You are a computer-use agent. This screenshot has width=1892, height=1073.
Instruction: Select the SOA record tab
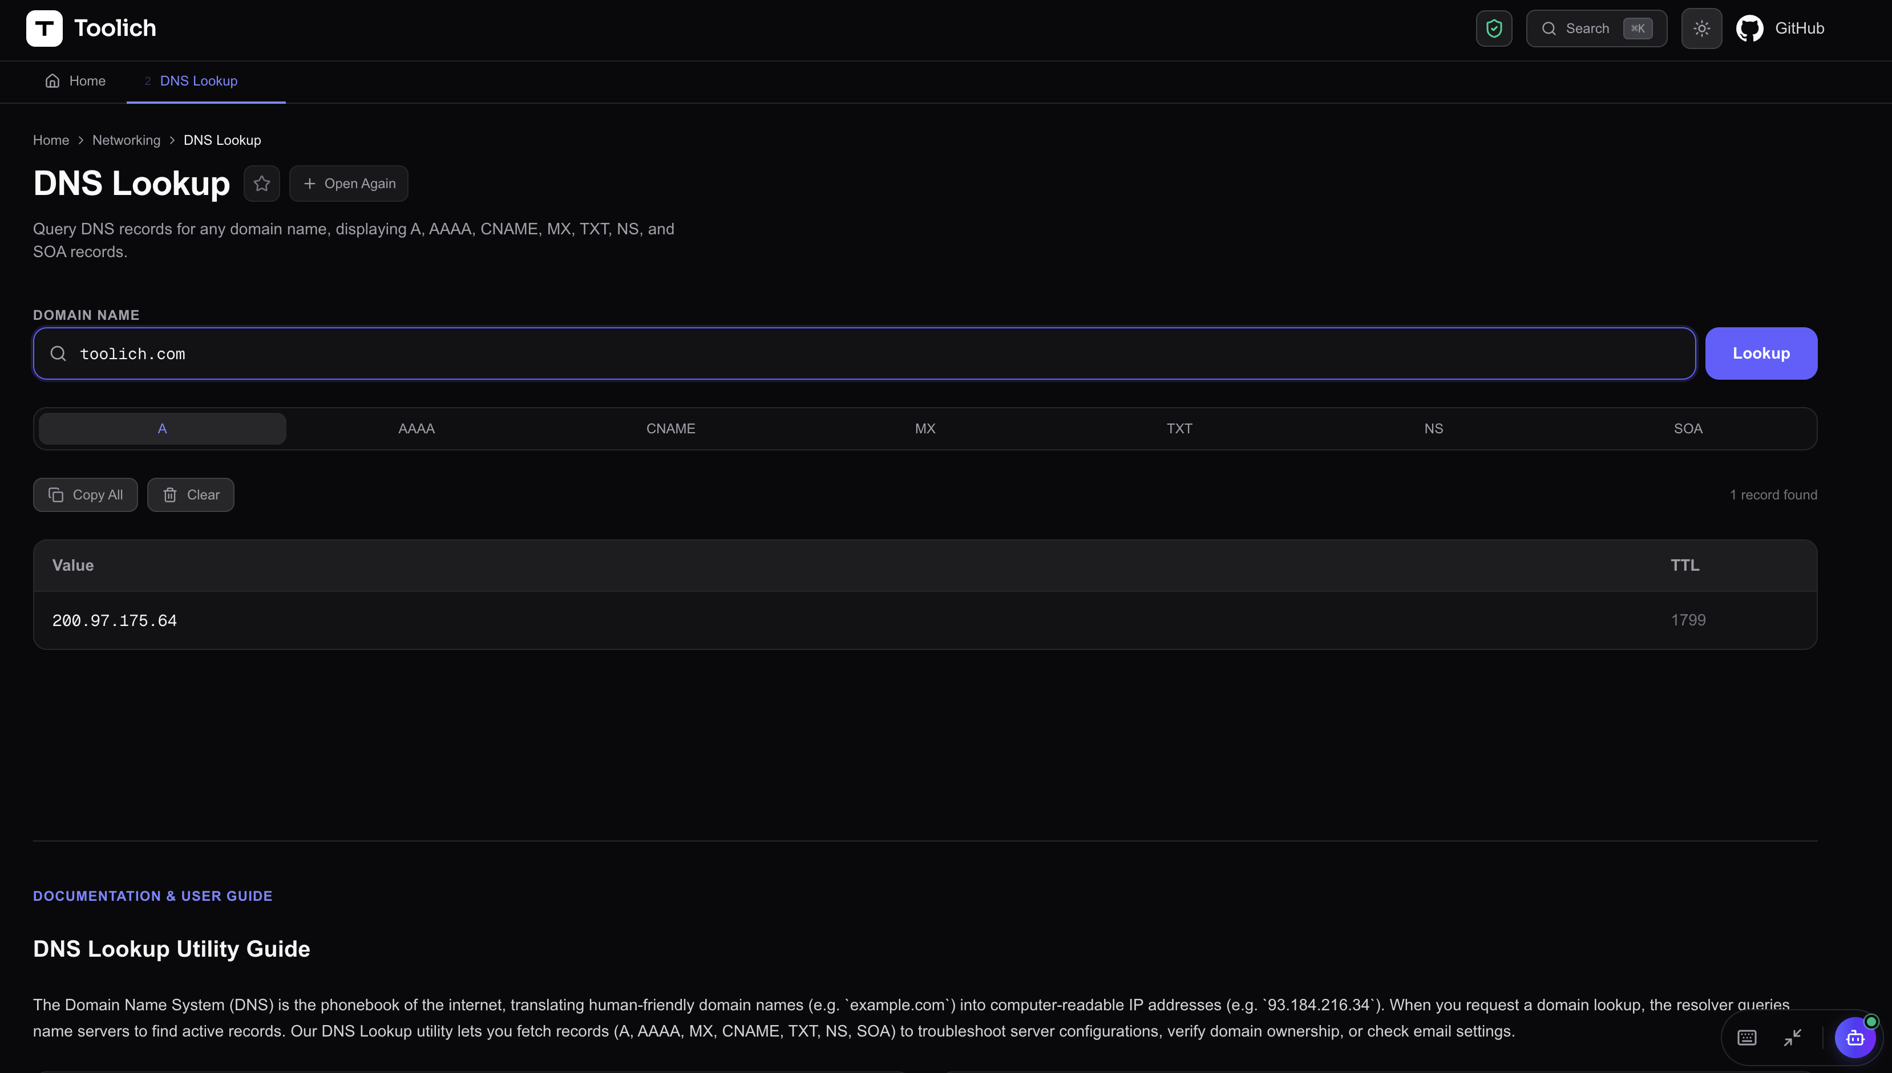[1688, 429]
